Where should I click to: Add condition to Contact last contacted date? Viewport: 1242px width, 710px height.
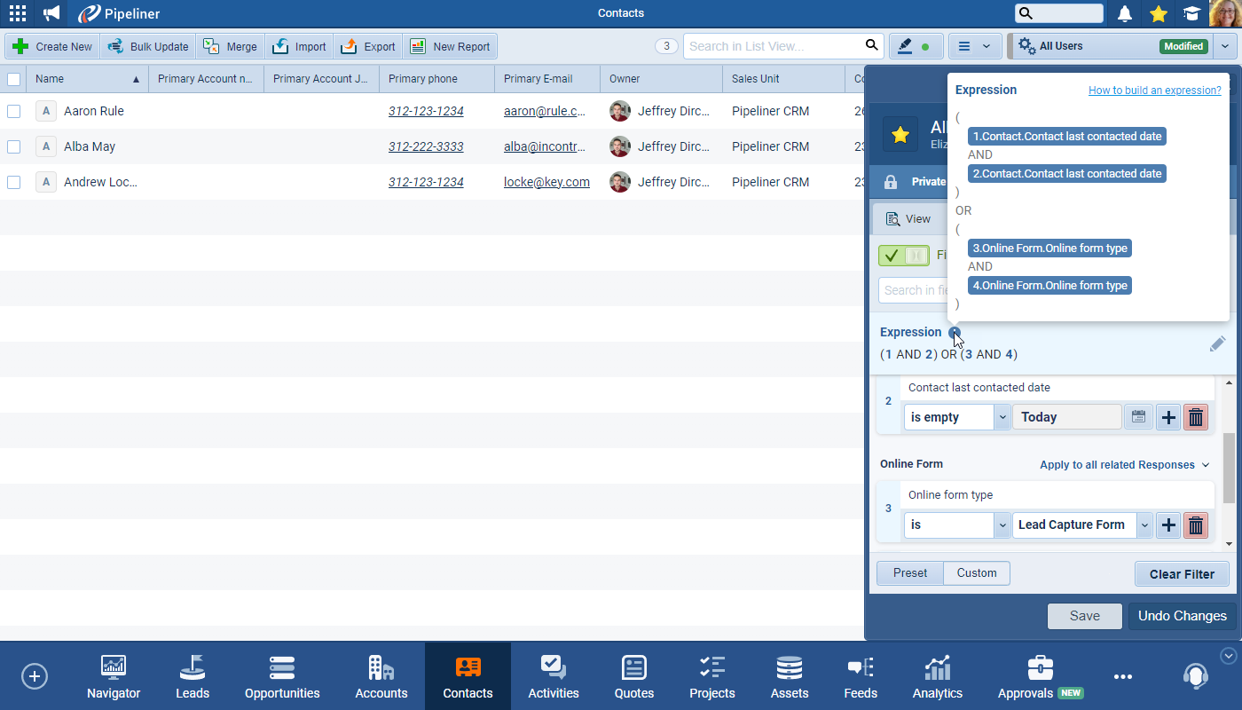point(1168,417)
